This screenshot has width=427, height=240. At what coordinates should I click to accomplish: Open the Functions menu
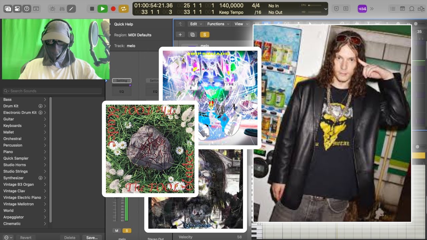[218, 24]
